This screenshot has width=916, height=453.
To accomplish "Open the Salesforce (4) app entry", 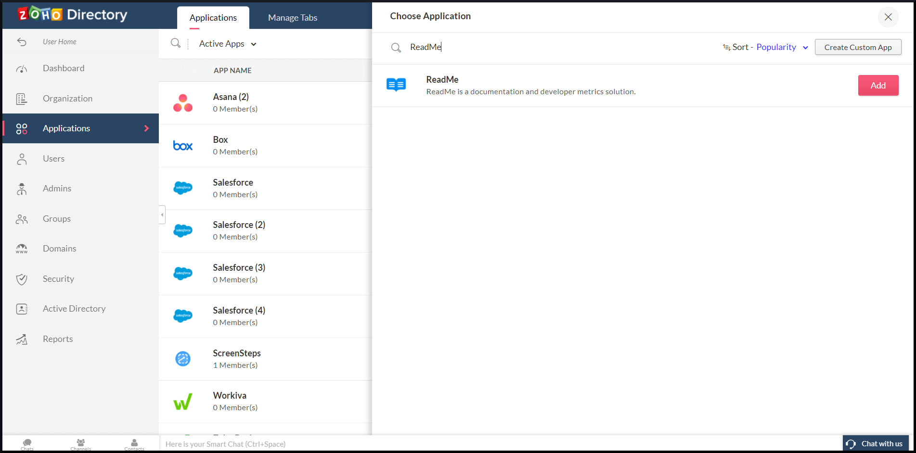I will point(265,316).
